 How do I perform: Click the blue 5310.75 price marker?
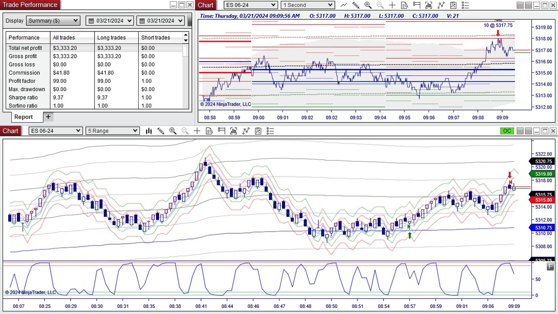542,228
